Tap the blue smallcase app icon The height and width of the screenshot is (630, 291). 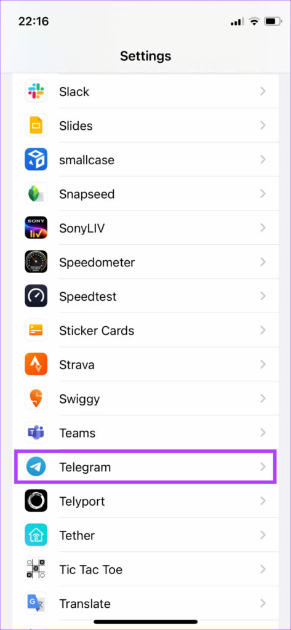click(36, 159)
